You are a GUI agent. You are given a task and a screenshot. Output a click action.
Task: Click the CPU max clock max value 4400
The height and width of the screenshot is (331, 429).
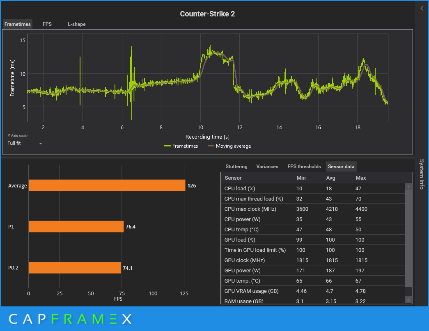pos(361,209)
